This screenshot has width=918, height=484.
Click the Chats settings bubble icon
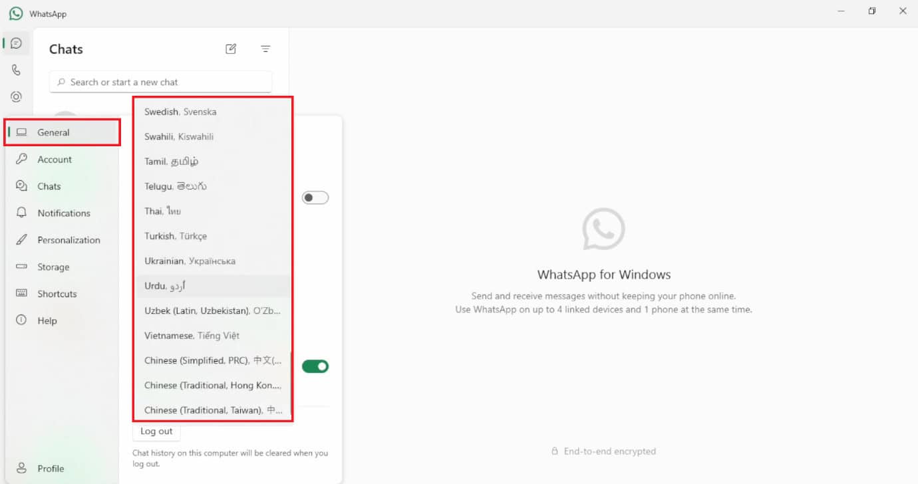[x=21, y=186]
